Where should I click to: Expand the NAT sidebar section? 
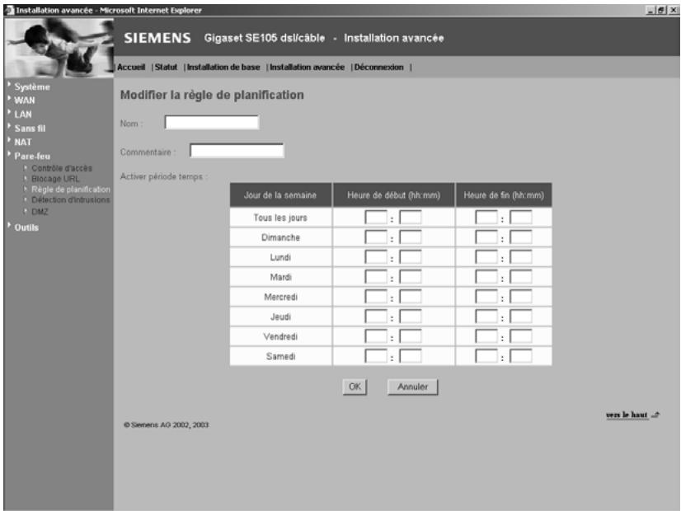(x=22, y=142)
